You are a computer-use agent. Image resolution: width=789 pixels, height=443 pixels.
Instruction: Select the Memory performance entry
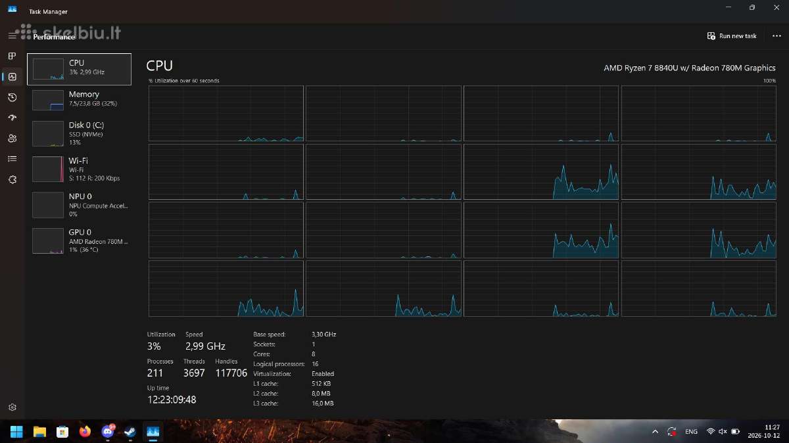point(79,100)
